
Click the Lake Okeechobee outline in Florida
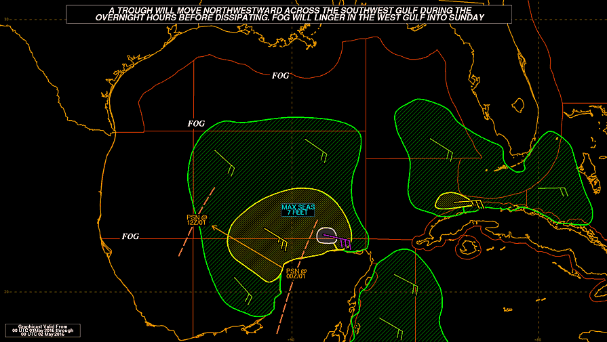pyautogui.click(x=518, y=104)
